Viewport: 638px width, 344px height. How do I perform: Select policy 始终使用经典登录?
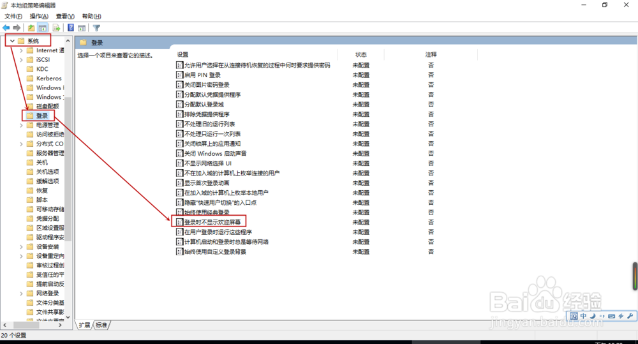207,213
